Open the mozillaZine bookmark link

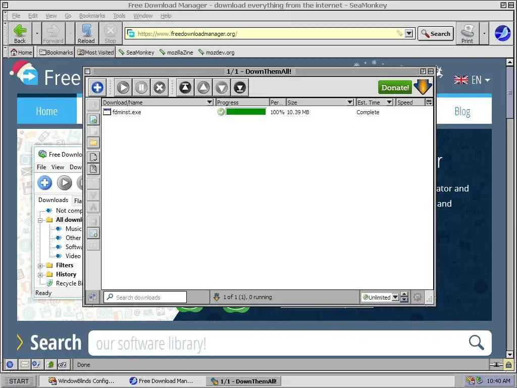[176, 52]
